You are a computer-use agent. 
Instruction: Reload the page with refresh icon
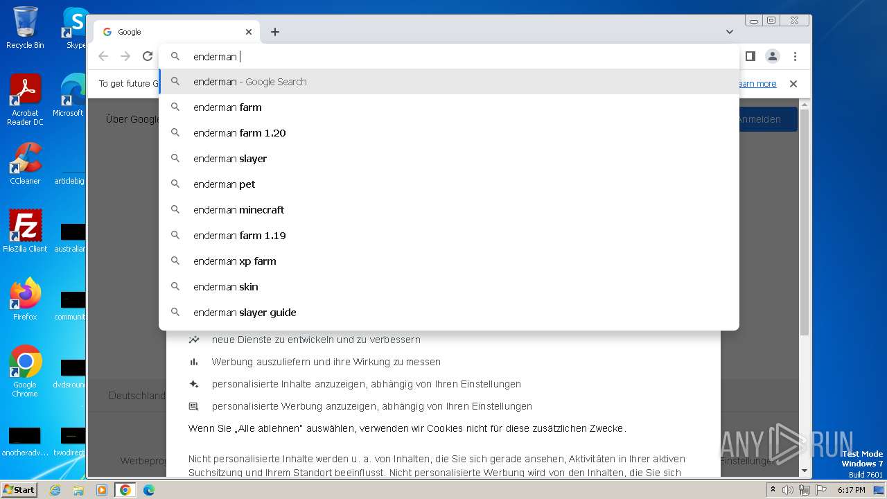click(148, 56)
